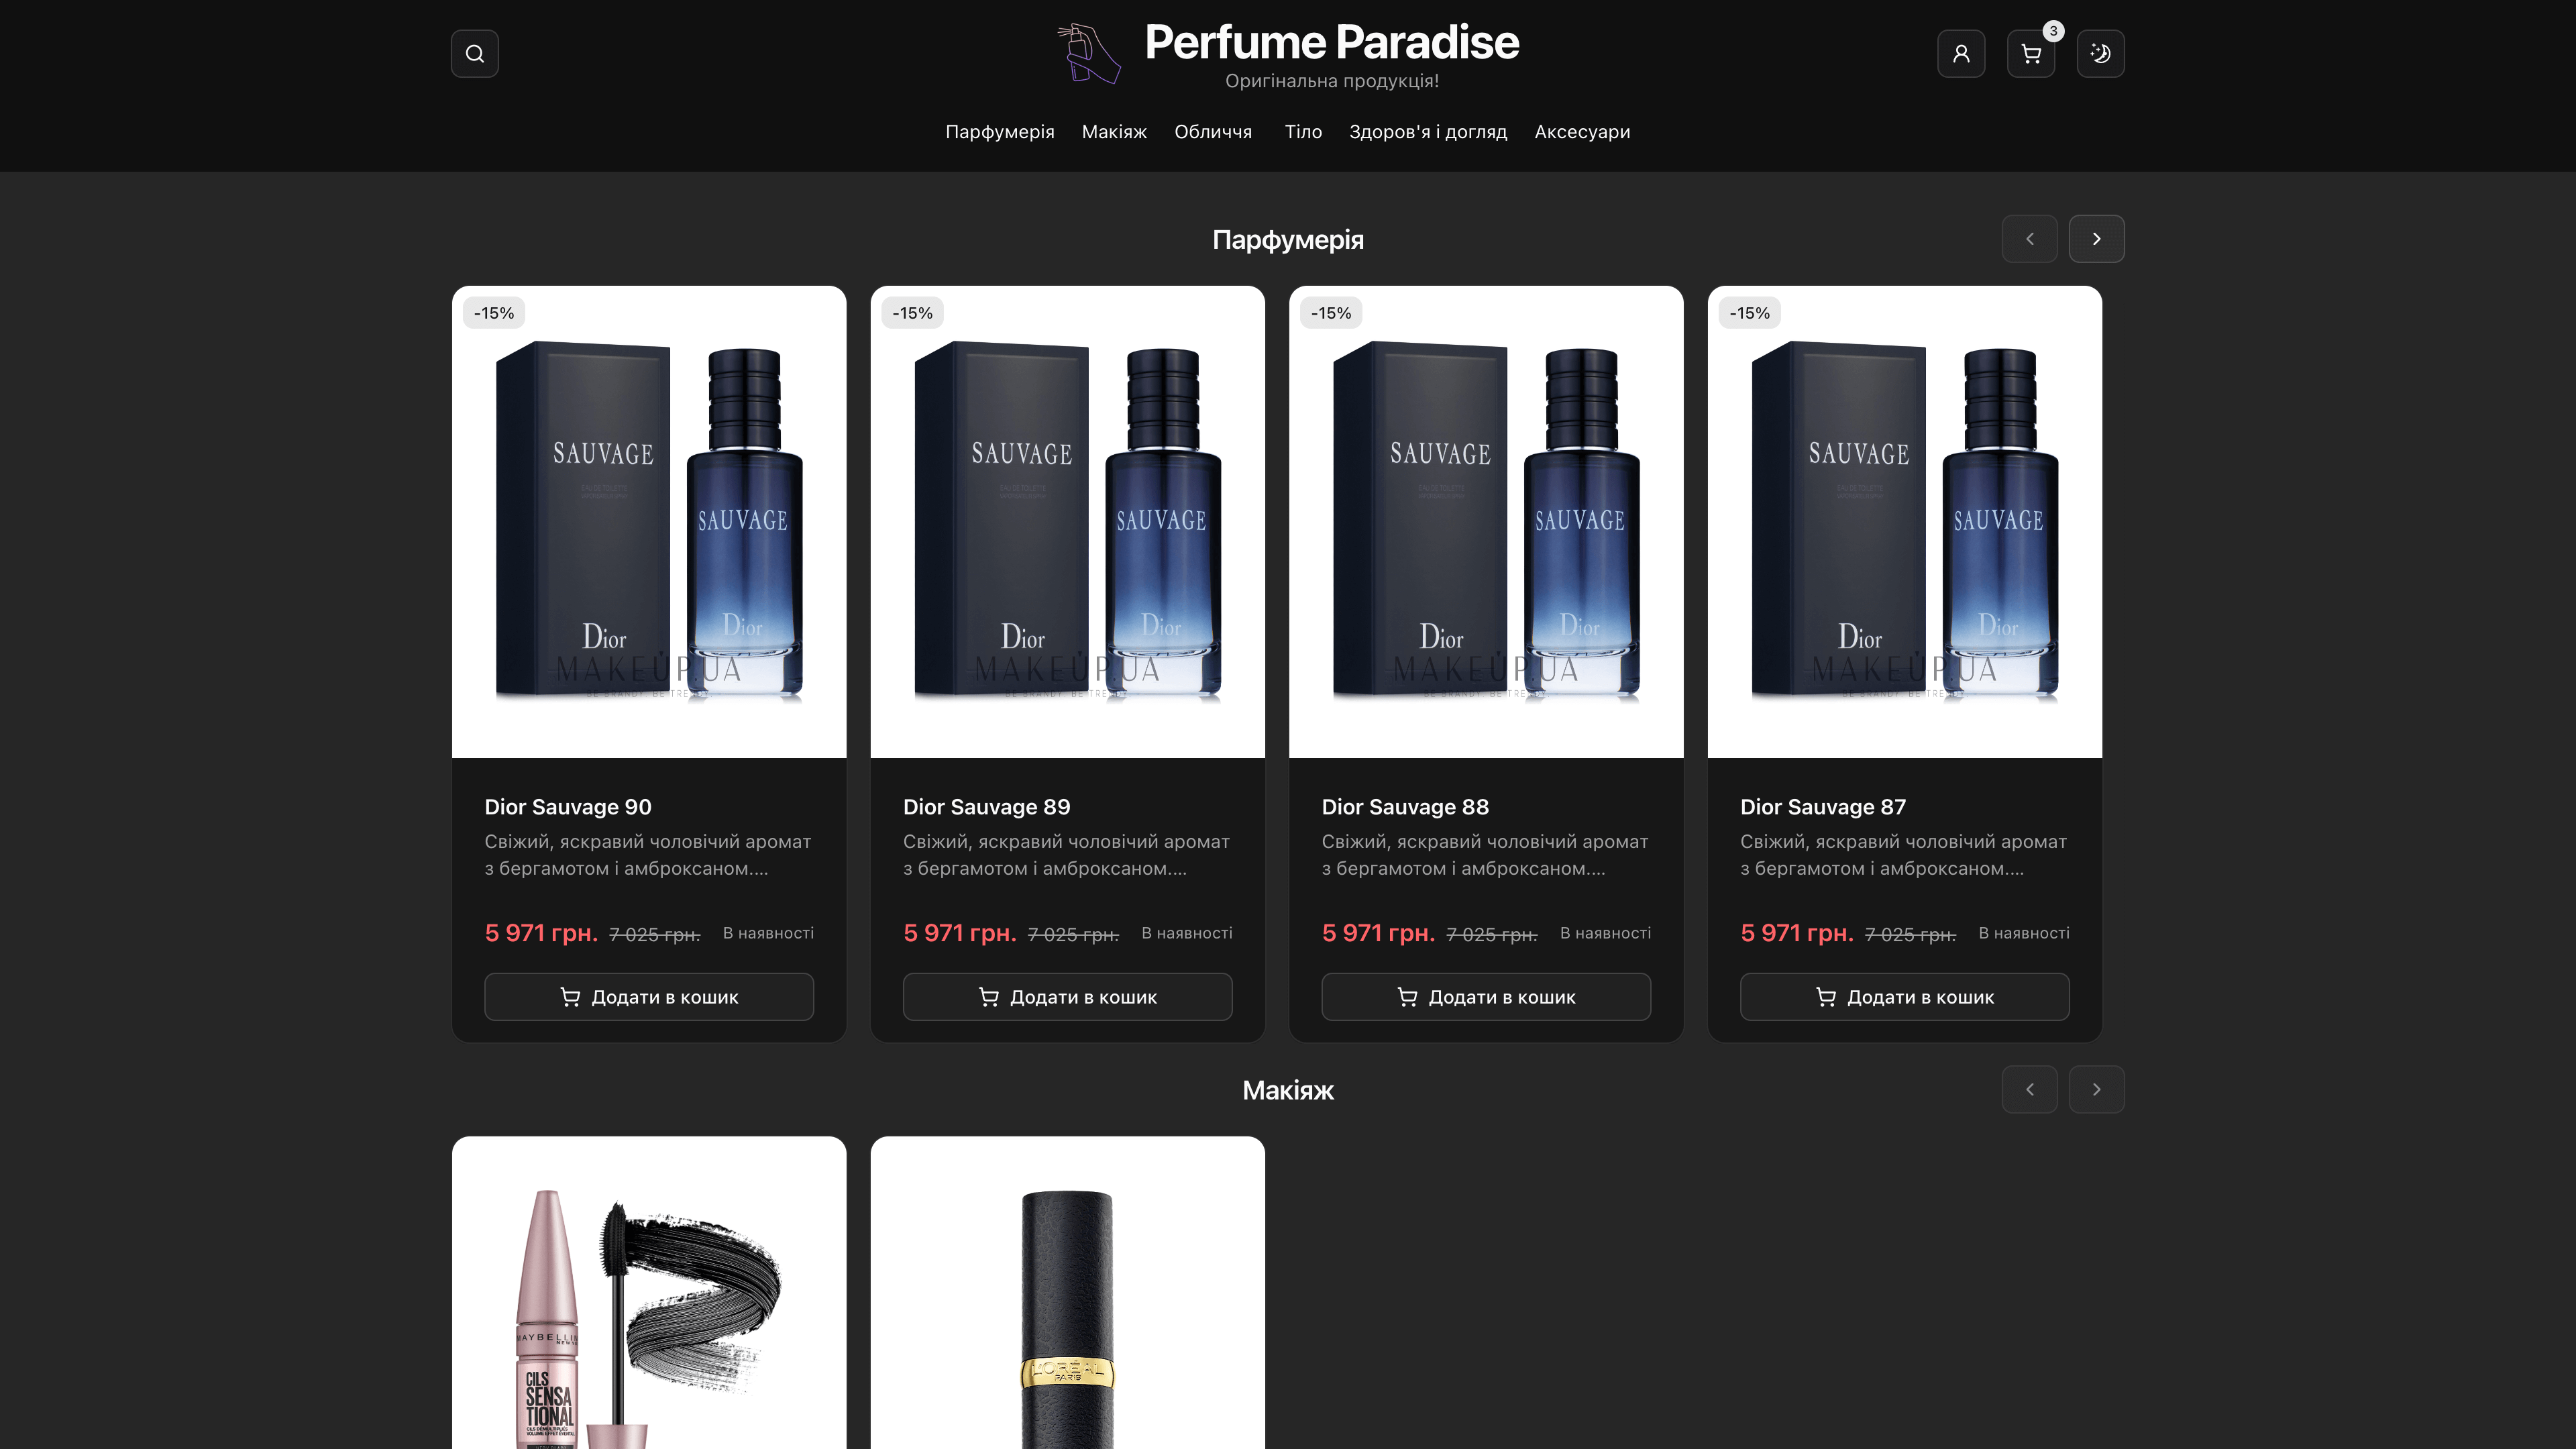Toggle dark mode with the moon icon
2576x1449 pixels.
tap(2100, 53)
